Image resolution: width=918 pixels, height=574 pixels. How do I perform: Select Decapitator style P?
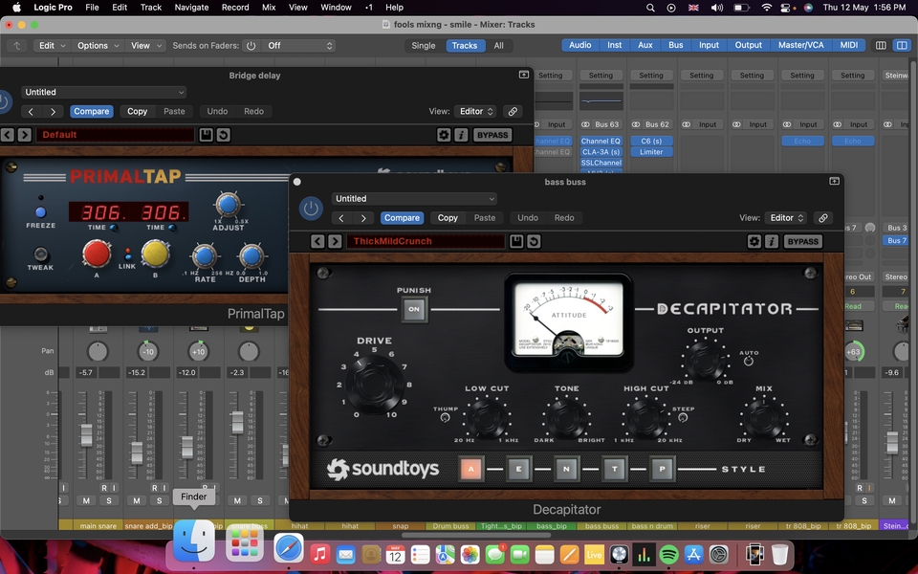point(662,469)
